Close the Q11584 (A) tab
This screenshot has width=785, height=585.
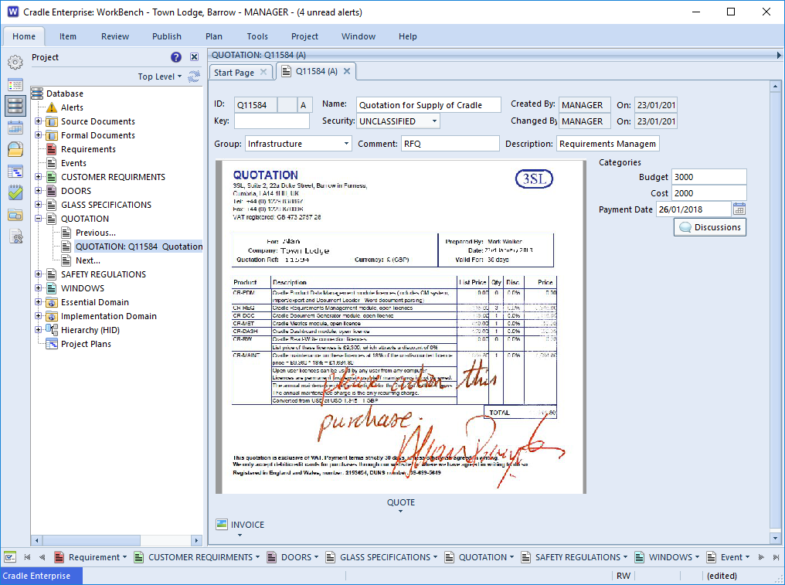346,71
